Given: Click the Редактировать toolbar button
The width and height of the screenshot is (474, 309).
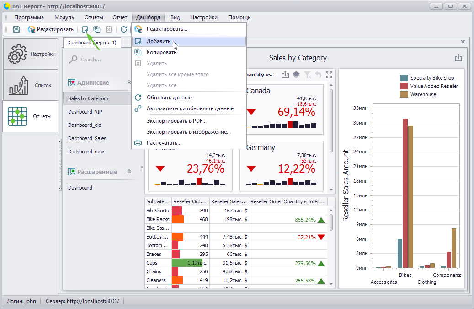Looking at the screenshot, I should pyautogui.click(x=50, y=29).
